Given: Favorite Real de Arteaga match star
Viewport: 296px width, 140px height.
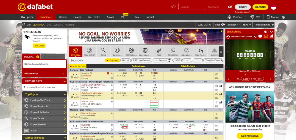Looking at the screenshot, I should coord(112,113).
